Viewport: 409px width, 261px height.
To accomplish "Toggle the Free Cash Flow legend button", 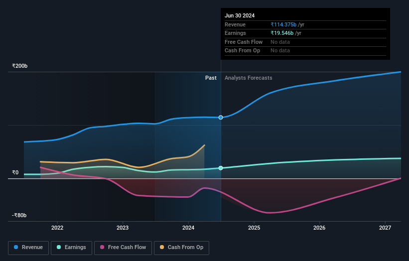I will pyautogui.click(x=123, y=248).
